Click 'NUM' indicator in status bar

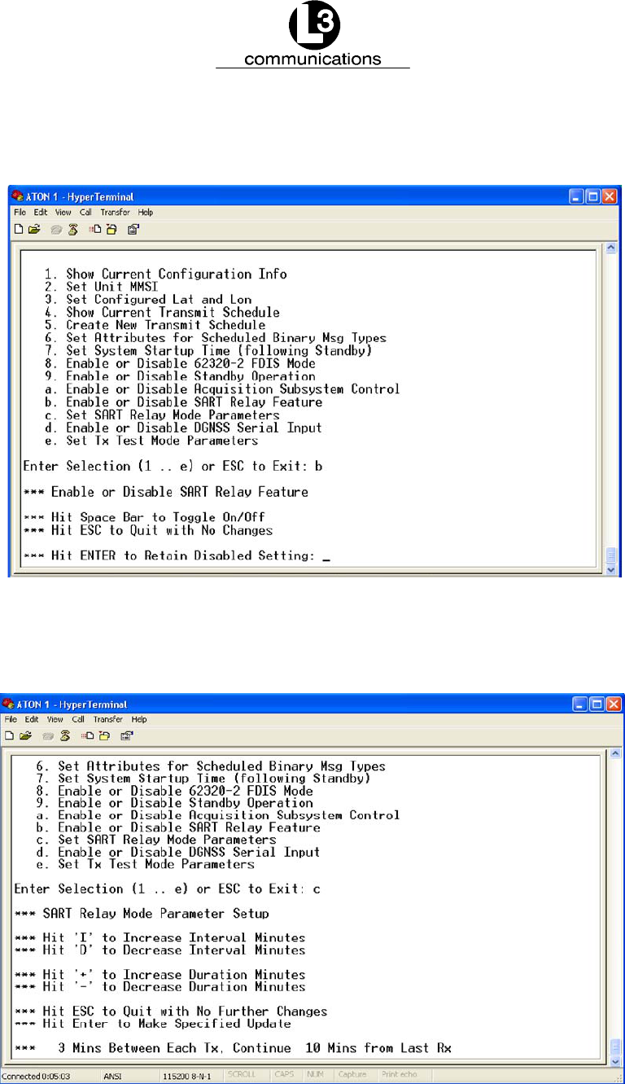[x=315, y=1076]
